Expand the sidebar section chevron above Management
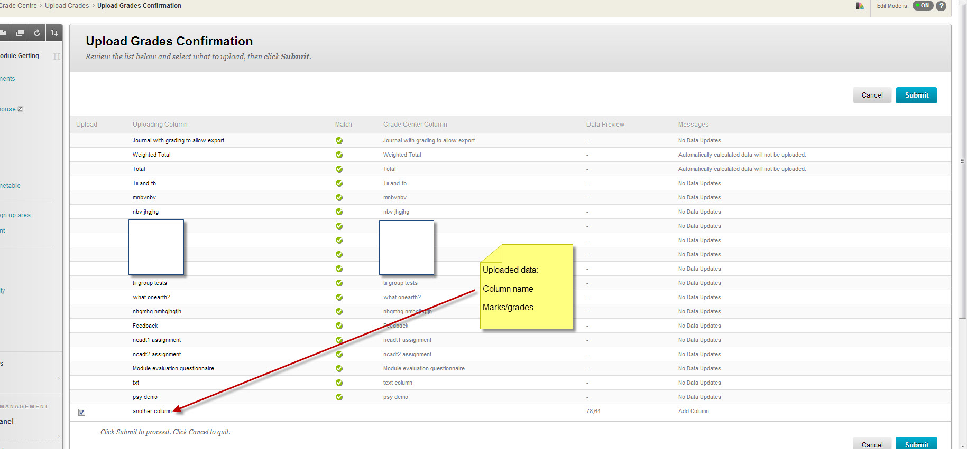Viewport: 967px width, 449px height. [59, 378]
